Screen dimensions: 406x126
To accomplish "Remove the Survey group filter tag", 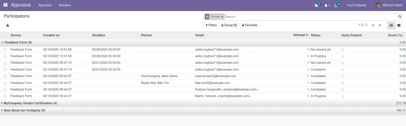I will 222,17.
